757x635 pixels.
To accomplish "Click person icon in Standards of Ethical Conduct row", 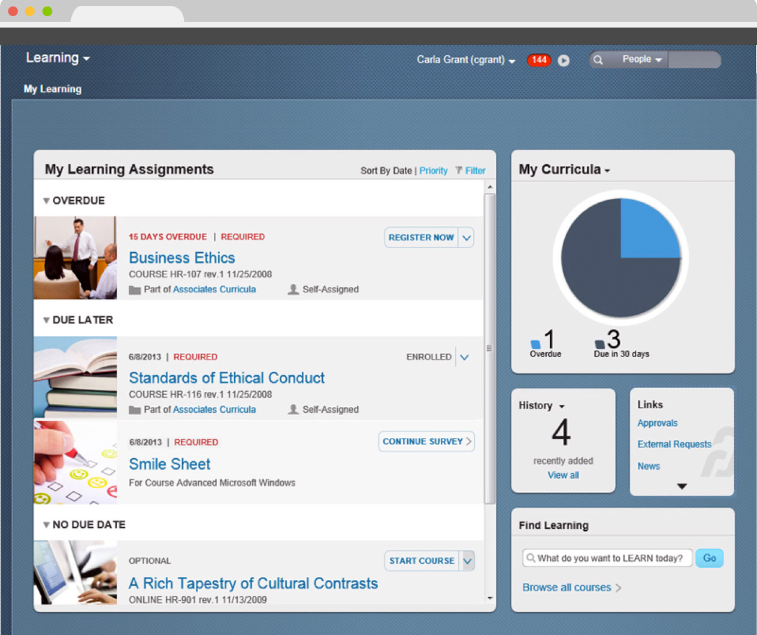I will (293, 409).
